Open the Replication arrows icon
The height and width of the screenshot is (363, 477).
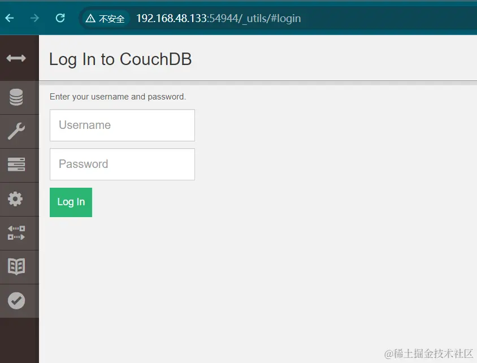click(16, 233)
